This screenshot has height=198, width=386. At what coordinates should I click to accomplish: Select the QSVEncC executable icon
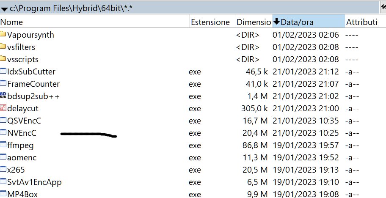(x=3, y=120)
